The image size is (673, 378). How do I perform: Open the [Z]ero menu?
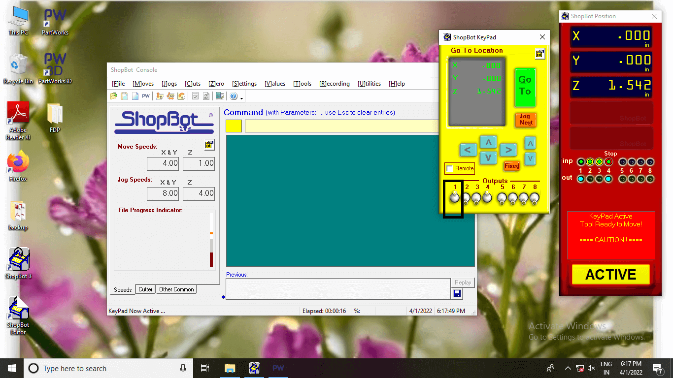(x=216, y=84)
